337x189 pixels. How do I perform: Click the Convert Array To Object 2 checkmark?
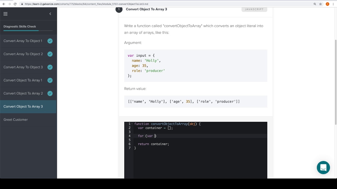pyautogui.click(x=50, y=54)
